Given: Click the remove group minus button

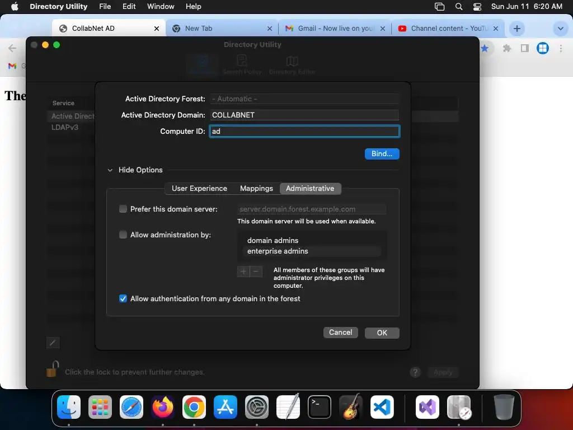Looking at the screenshot, I should (x=256, y=272).
